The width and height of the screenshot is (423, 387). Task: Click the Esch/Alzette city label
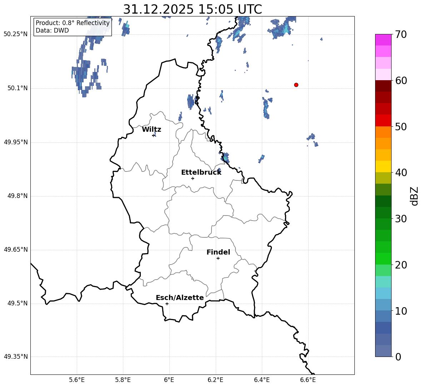coord(180,297)
